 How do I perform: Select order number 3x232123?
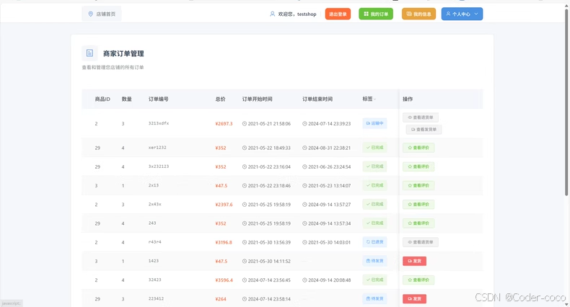[159, 166]
